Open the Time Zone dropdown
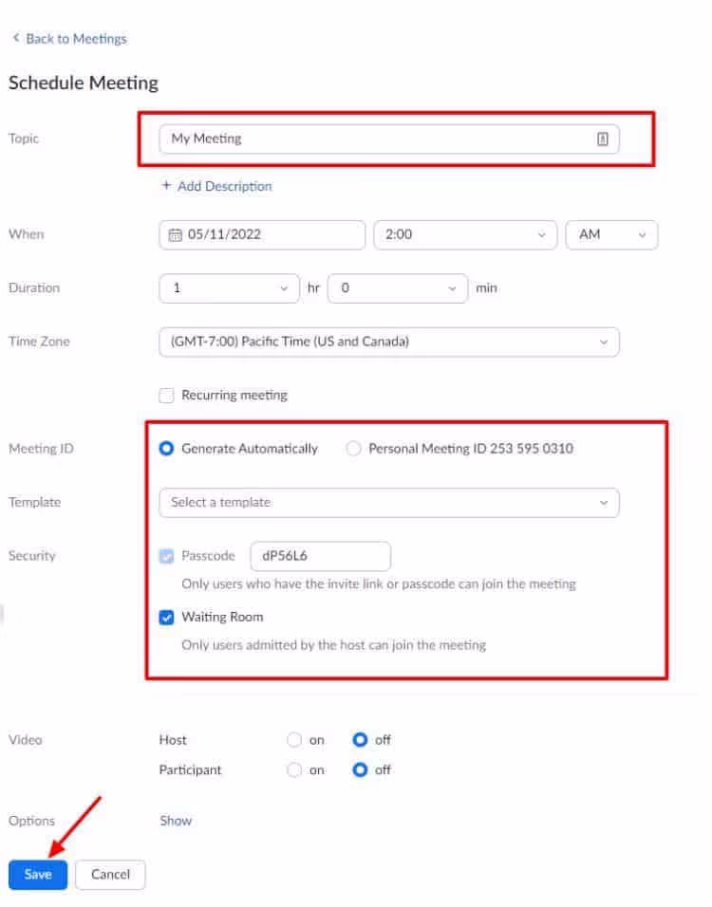The height and width of the screenshot is (907, 712). coord(389,342)
